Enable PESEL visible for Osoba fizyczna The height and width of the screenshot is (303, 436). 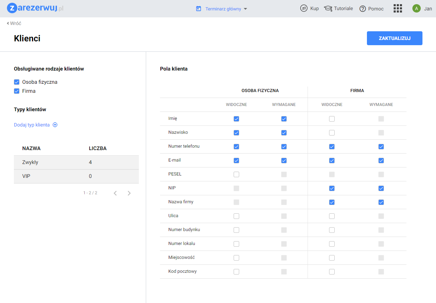[x=236, y=174]
